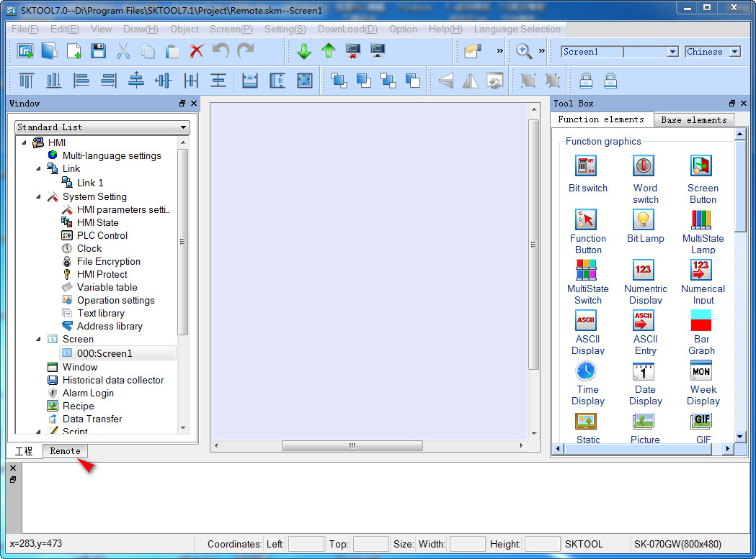Viewport: 756px width, 559px height.
Task: Collapse the System Setting tree node
Action: [39, 196]
